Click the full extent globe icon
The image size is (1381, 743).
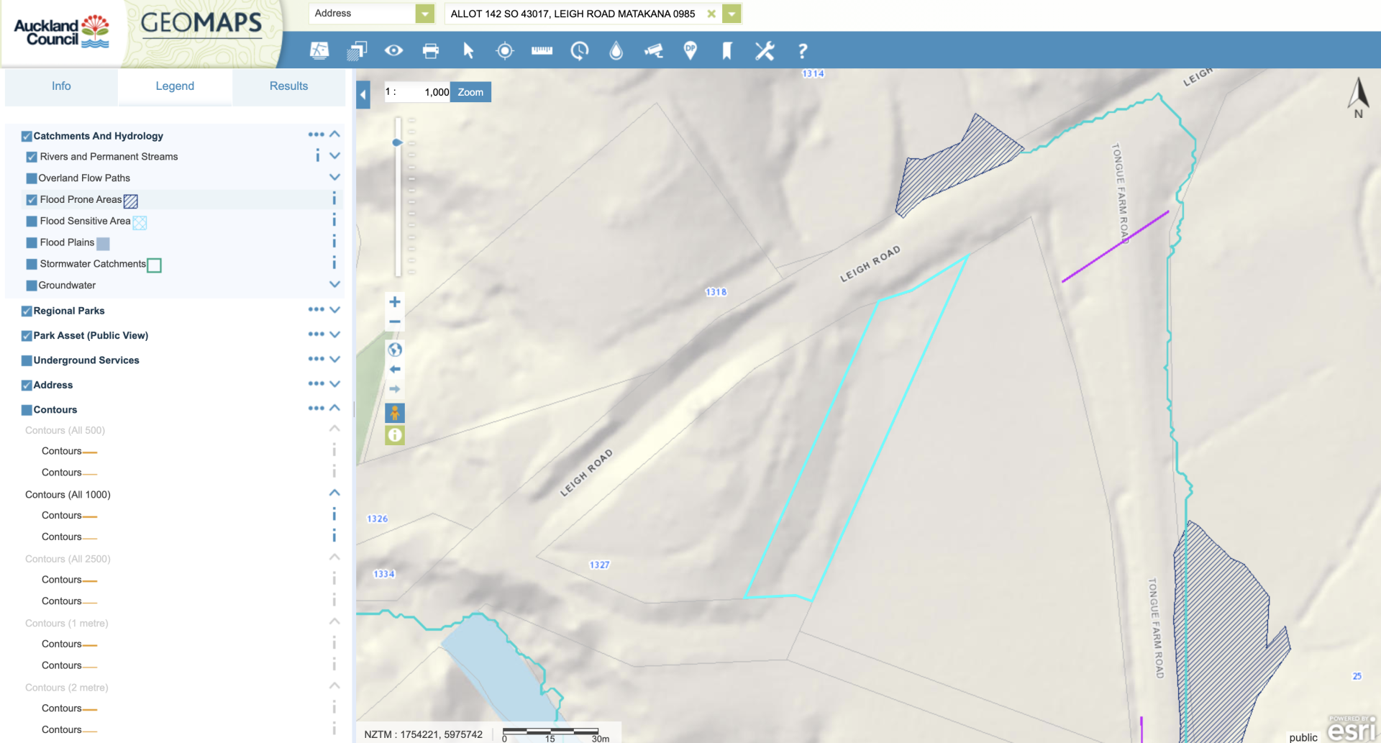click(395, 350)
